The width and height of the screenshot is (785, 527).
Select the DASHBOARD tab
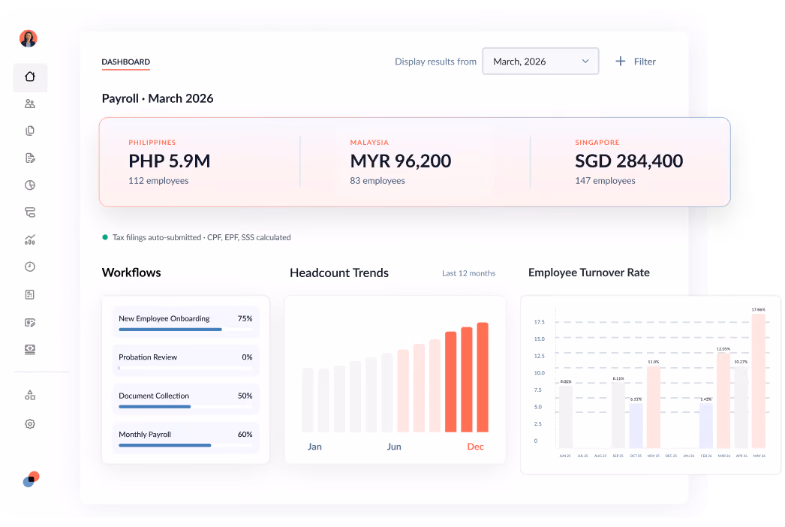125,62
